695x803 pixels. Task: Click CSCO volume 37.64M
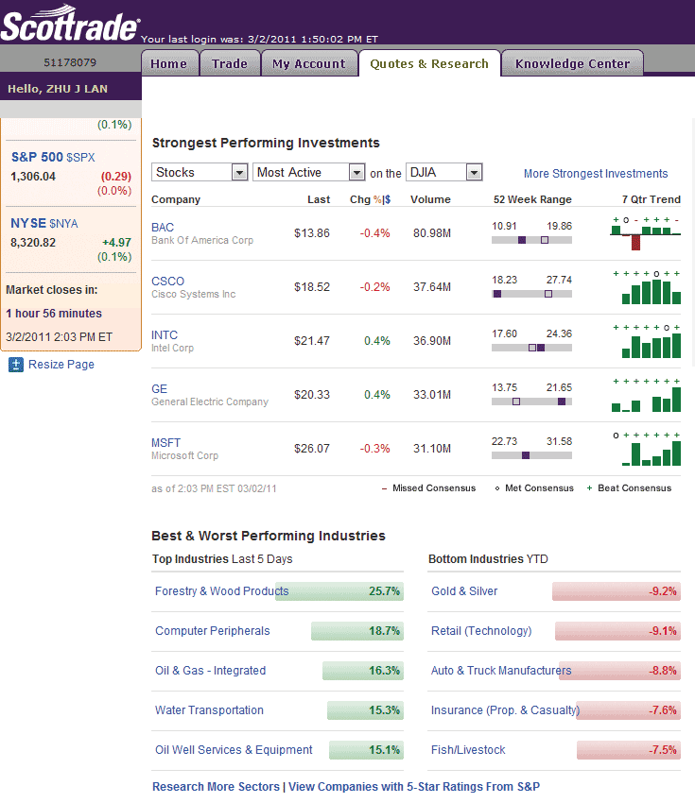(x=432, y=287)
